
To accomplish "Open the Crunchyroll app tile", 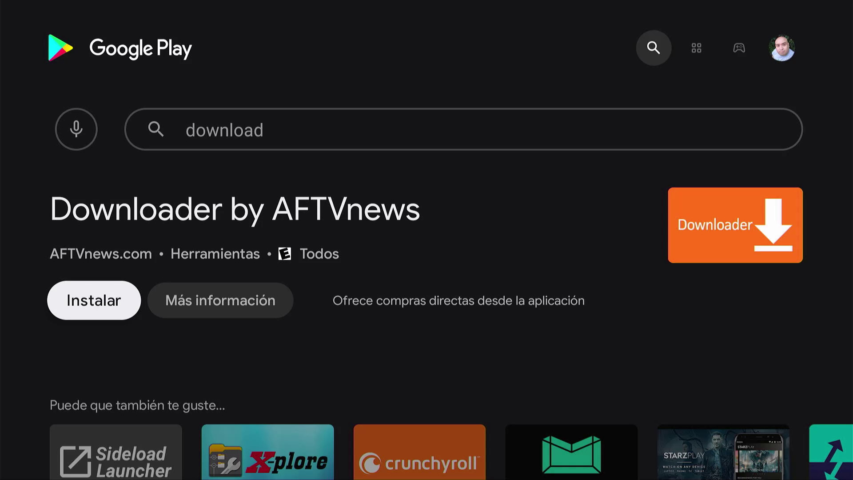I will (419, 452).
